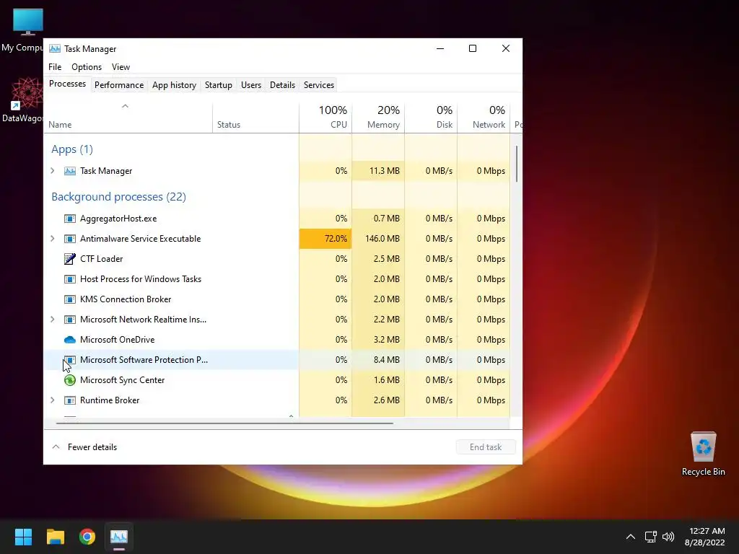Click the Task Manager title bar icon
Image resolution: width=739 pixels, height=554 pixels.
55,48
